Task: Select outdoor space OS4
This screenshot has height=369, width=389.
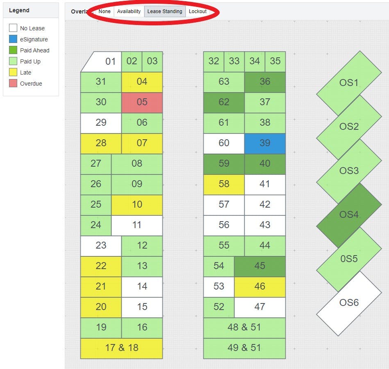Action: (x=349, y=215)
